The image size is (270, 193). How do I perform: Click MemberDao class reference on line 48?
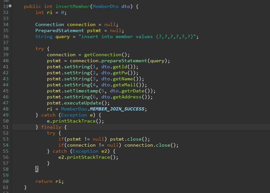tap(74, 109)
